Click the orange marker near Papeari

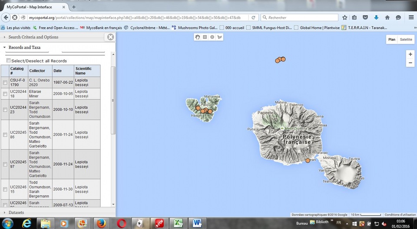[308, 161]
